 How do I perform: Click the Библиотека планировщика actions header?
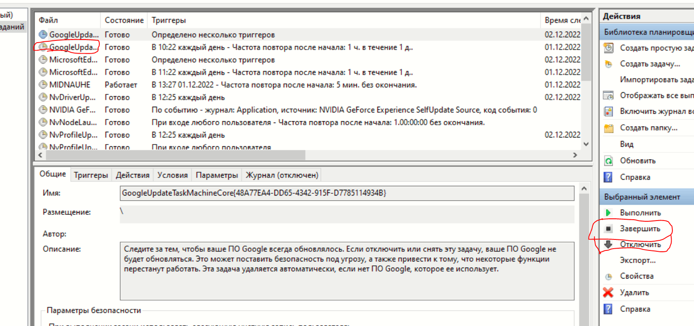(647, 32)
